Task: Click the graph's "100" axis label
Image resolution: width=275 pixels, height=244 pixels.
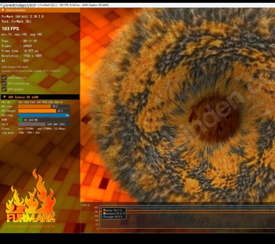Action: [x=96, y=208]
